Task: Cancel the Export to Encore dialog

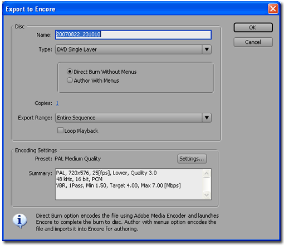Action: coord(253,42)
